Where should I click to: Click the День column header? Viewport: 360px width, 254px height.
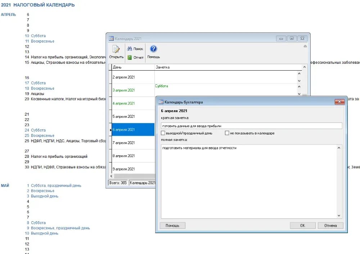click(x=133, y=67)
